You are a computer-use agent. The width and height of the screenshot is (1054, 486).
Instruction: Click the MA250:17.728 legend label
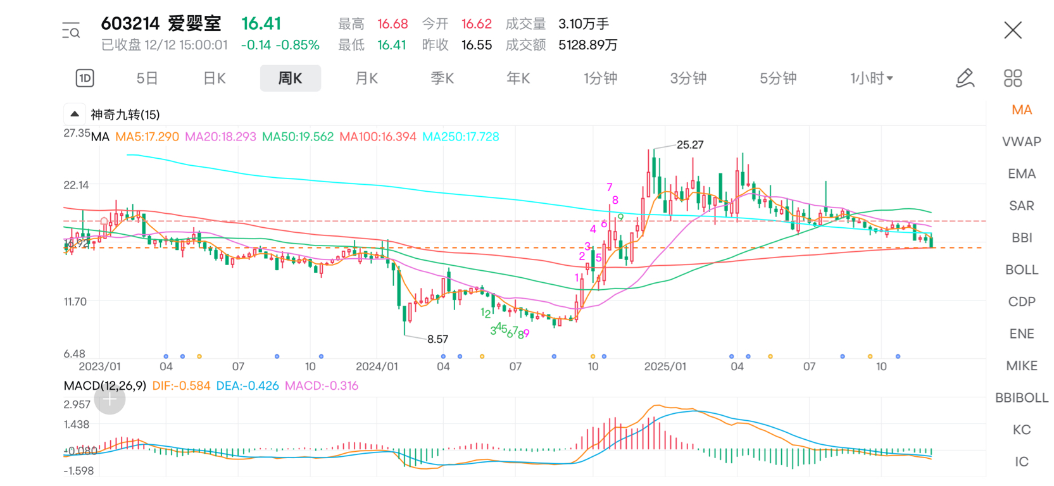[461, 137]
